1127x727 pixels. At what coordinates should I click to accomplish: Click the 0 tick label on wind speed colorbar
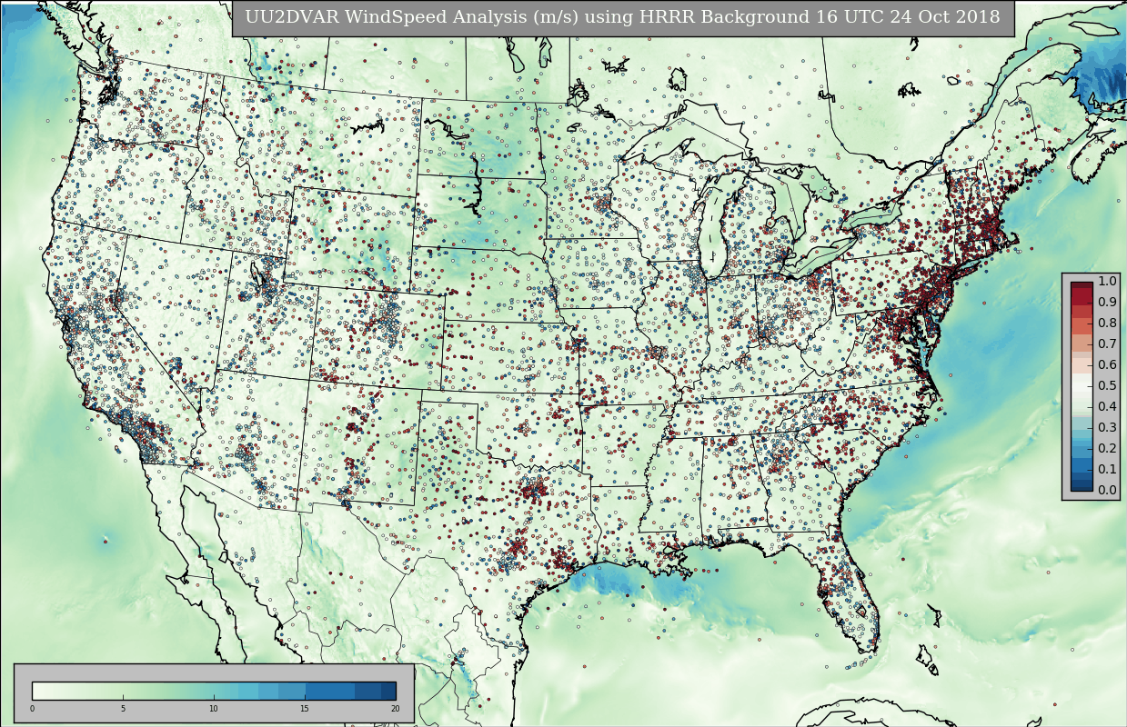click(32, 709)
